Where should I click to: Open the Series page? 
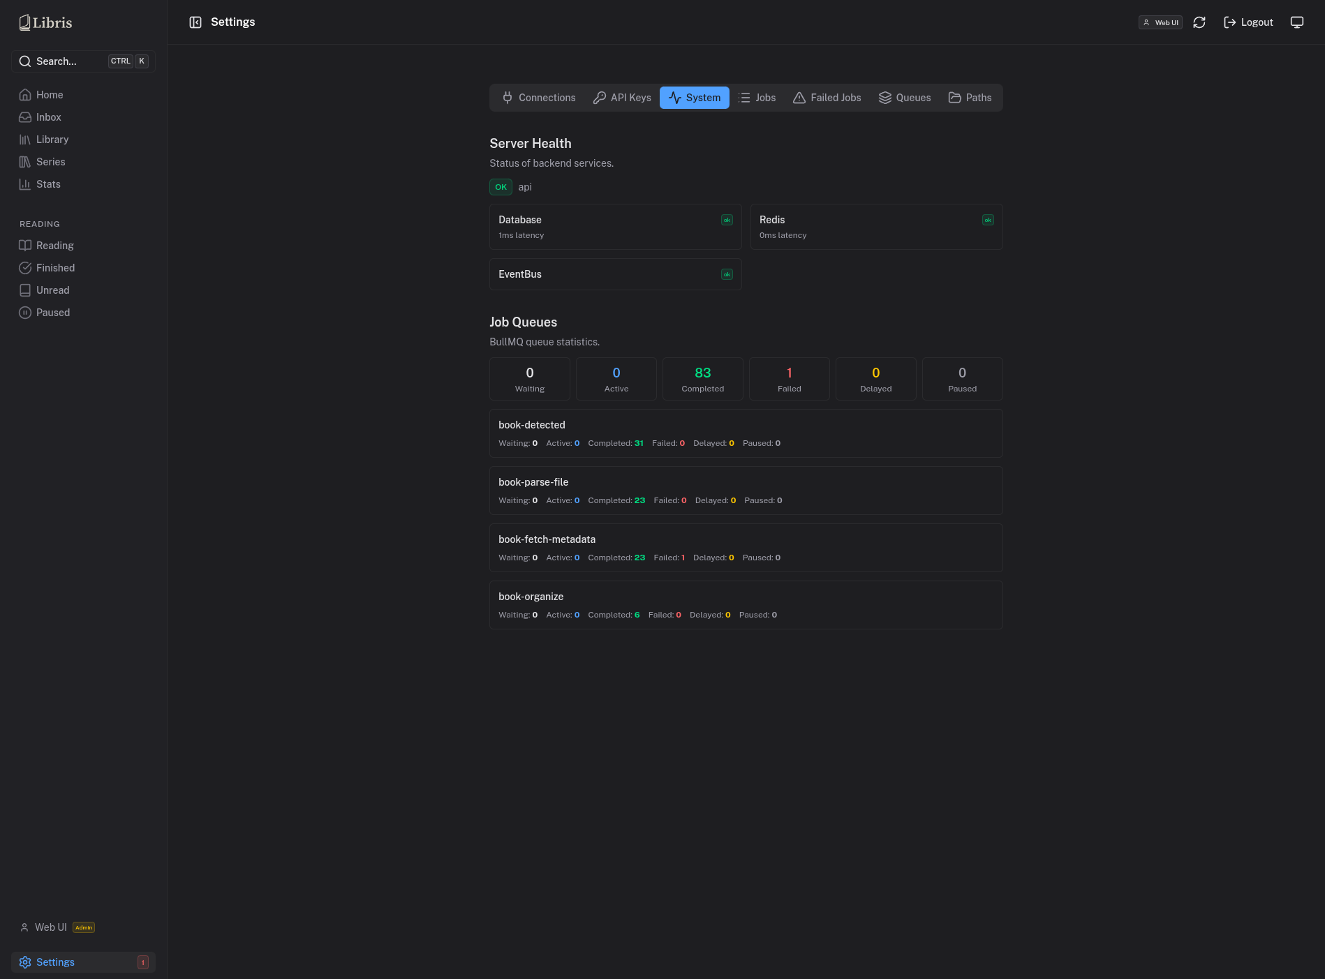click(x=83, y=162)
